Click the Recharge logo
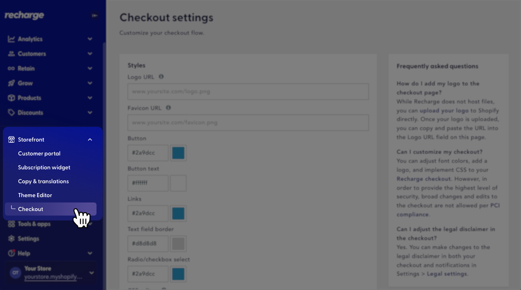Image resolution: width=521 pixels, height=290 pixels. [24, 16]
